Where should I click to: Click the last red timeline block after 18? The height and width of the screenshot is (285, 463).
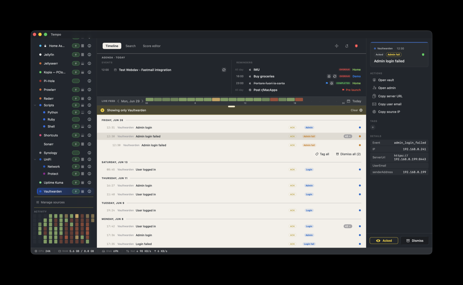(x=299, y=99)
